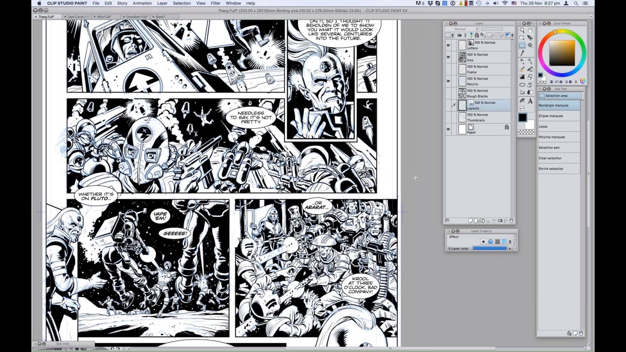Choose the Polyline marquee sub tool

coord(559,137)
